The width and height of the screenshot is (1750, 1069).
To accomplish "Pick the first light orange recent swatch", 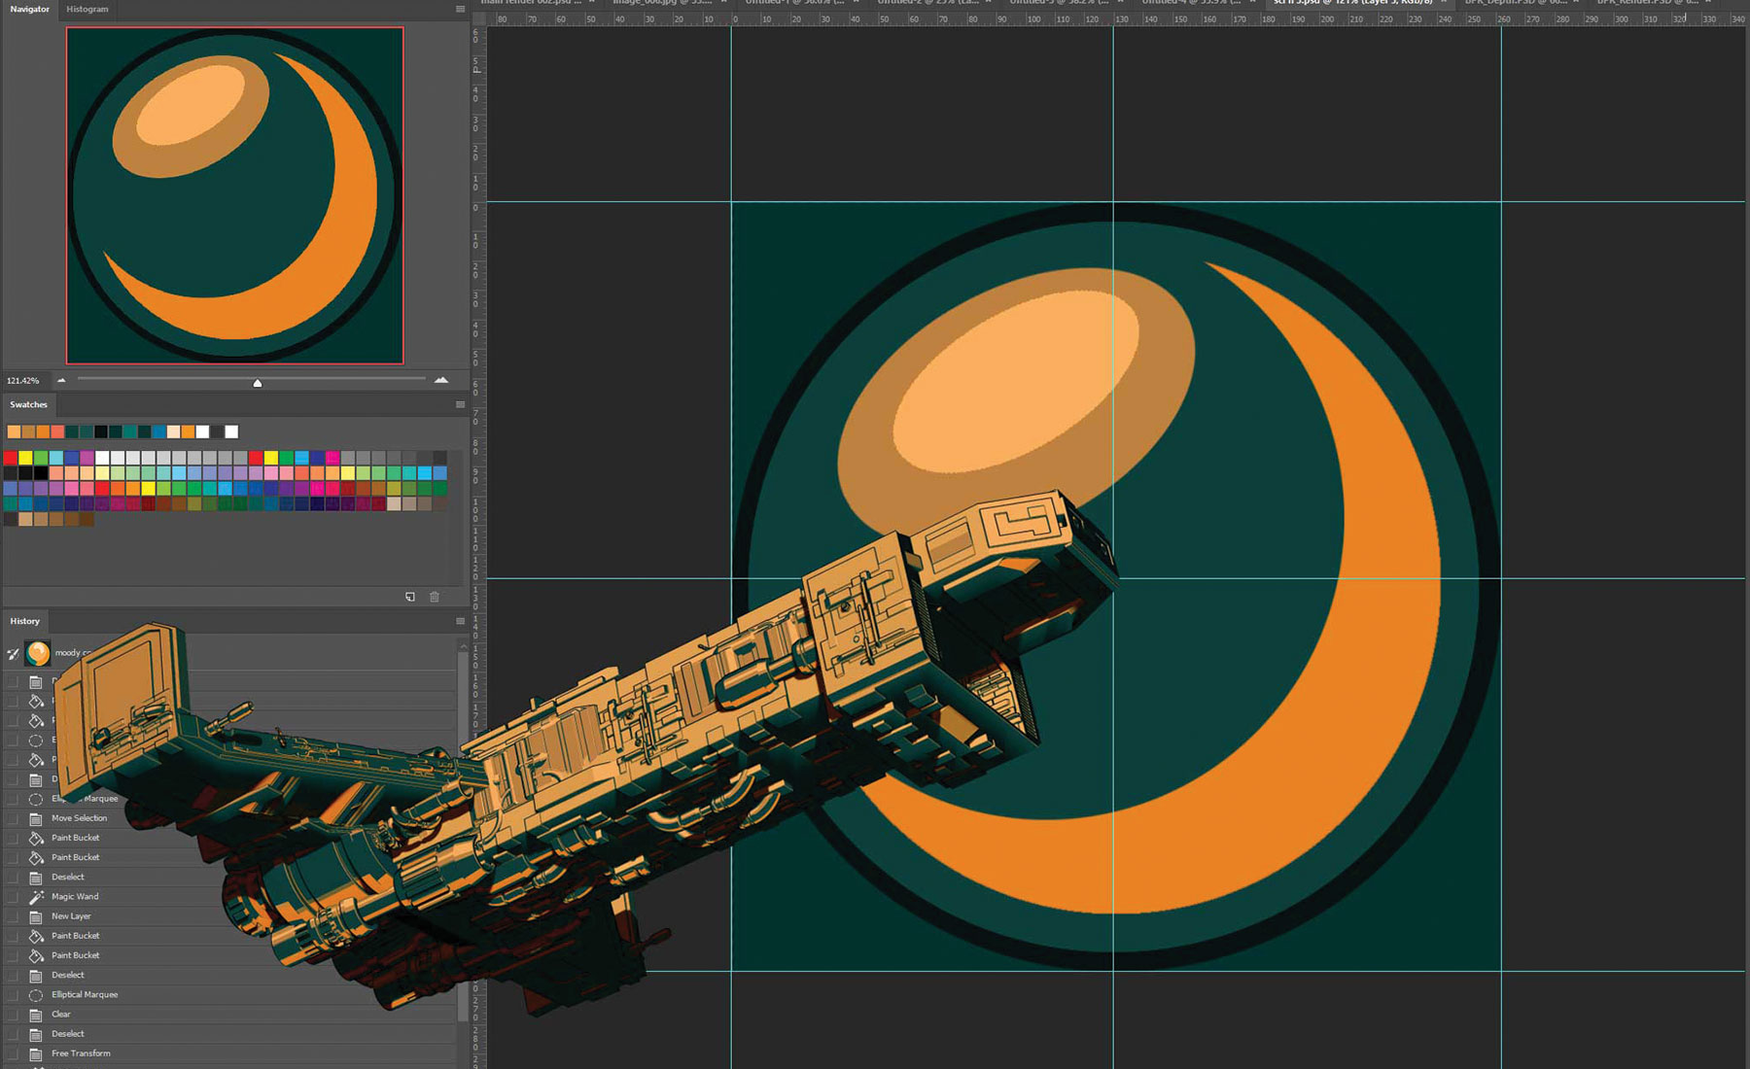I will pyautogui.click(x=14, y=431).
